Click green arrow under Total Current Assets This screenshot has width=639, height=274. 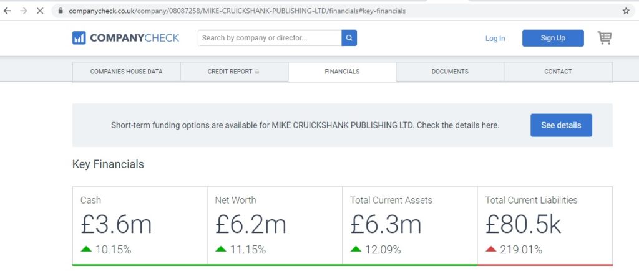[x=356, y=249]
